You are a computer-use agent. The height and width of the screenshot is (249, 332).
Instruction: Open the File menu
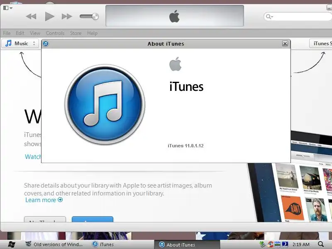(x=7, y=33)
